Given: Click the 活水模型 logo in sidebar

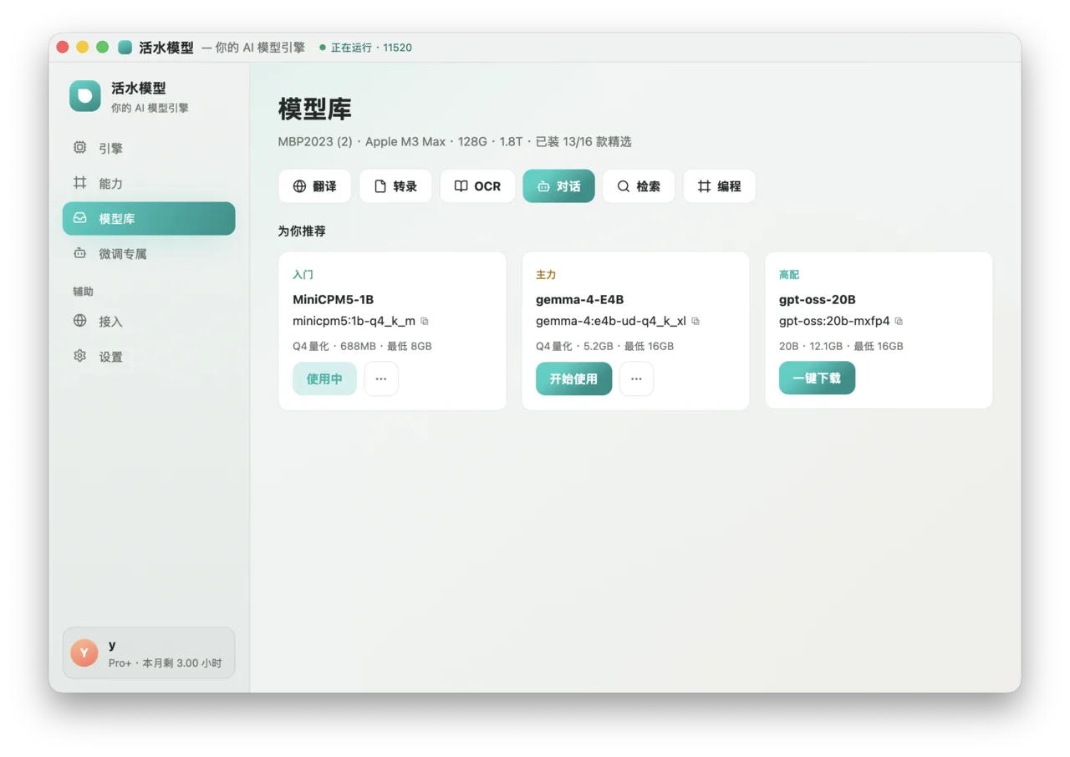Looking at the screenshot, I should 84,96.
